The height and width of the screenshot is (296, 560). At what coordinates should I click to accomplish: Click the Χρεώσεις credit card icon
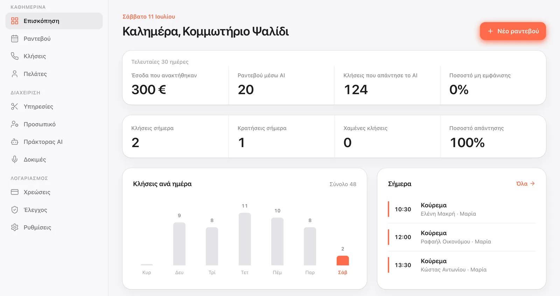coord(15,192)
